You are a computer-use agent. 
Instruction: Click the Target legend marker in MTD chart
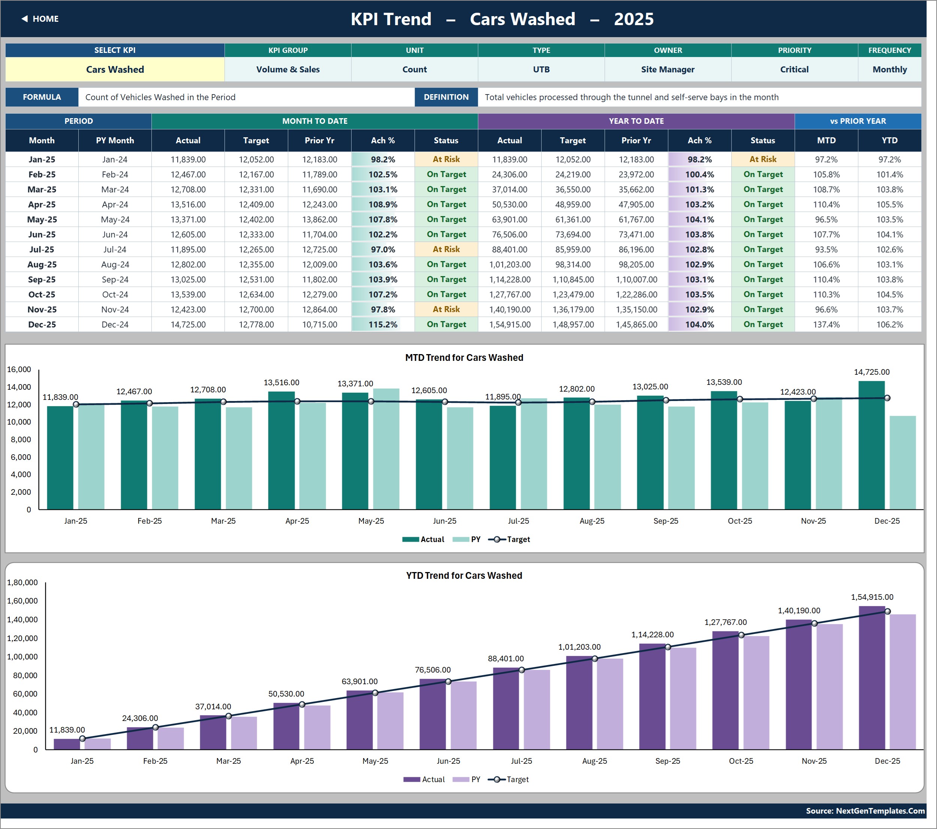point(497,539)
